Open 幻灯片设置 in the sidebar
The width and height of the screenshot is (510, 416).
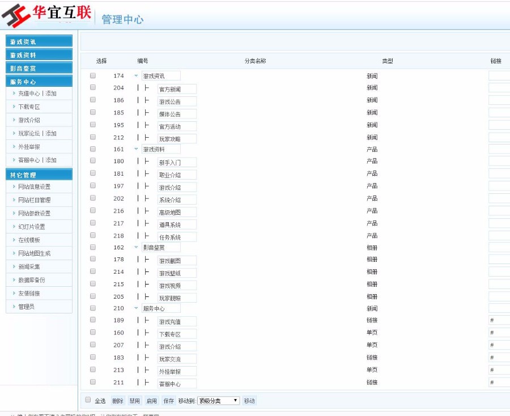pyautogui.click(x=32, y=227)
